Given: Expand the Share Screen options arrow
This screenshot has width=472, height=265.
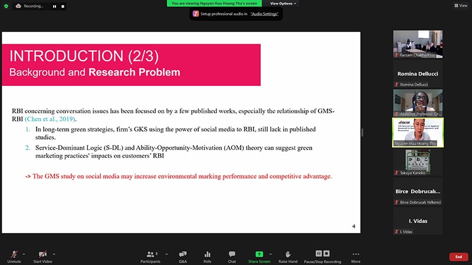Looking at the screenshot, I should [x=273, y=254].
